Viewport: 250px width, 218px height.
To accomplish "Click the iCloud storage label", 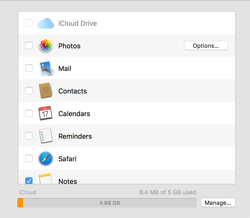I will [28, 192].
